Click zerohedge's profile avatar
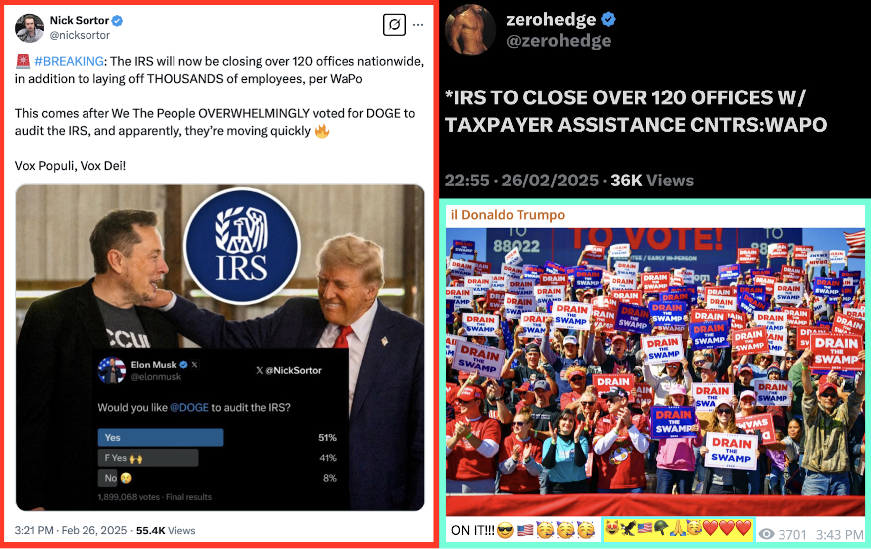 pyautogui.click(x=470, y=29)
